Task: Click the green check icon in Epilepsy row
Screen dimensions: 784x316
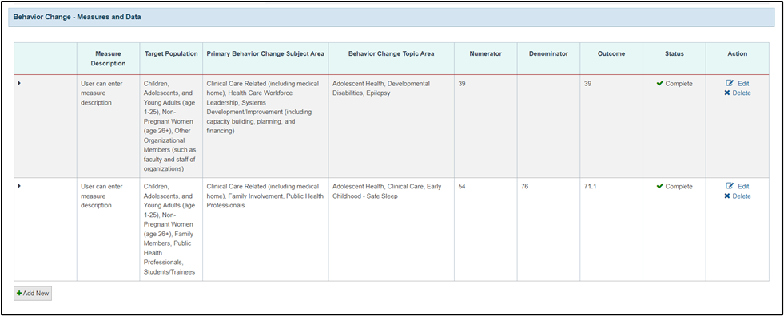Action: coord(659,84)
